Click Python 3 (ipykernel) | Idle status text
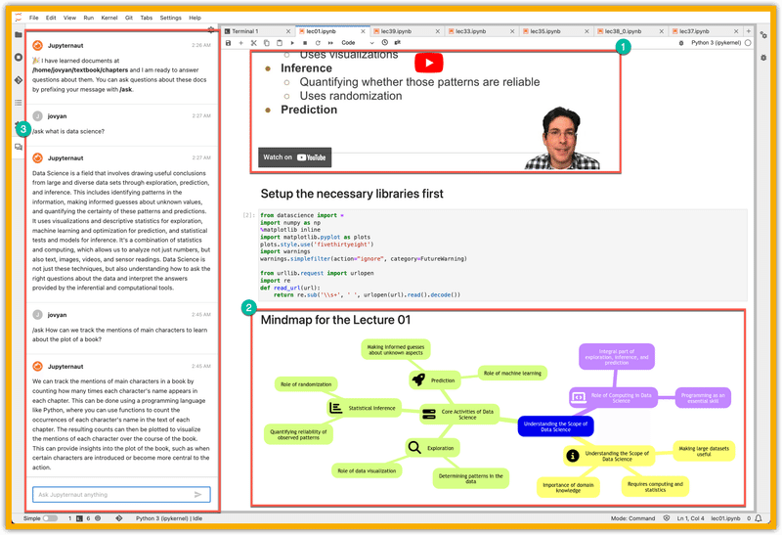Image resolution: width=782 pixels, height=535 pixels. pyautogui.click(x=169, y=518)
